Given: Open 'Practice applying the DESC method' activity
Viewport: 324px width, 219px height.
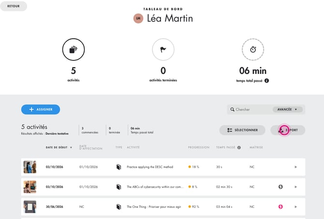Looking at the screenshot, I should pyautogui.click(x=150, y=167).
